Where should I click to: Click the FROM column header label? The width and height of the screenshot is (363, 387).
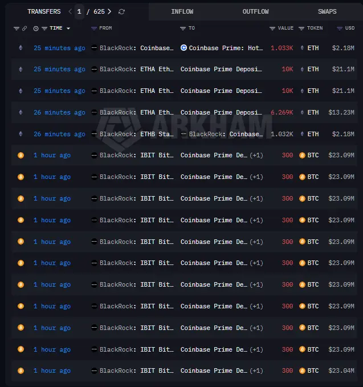coord(105,28)
